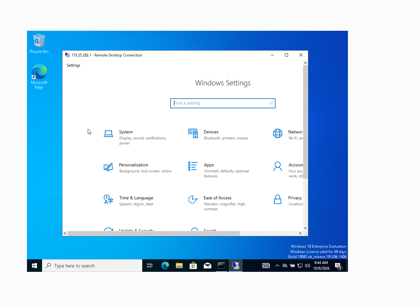Open the Accounts person icon
This screenshot has height=307, width=420.
[x=278, y=166]
